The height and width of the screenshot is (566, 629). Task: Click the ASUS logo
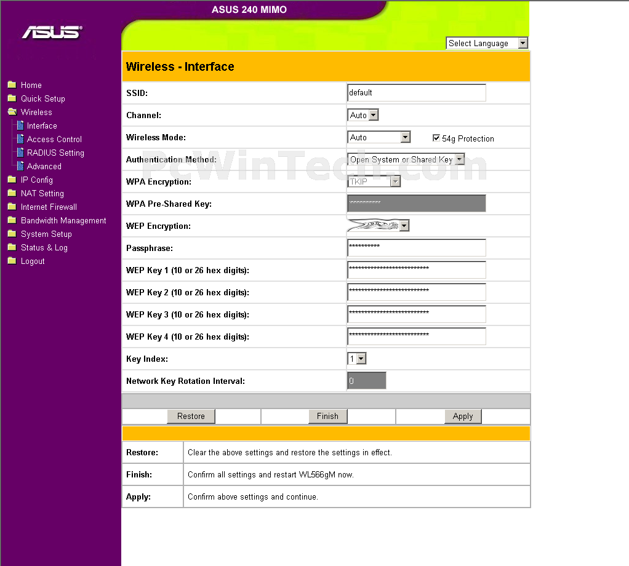[x=52, y=33]
